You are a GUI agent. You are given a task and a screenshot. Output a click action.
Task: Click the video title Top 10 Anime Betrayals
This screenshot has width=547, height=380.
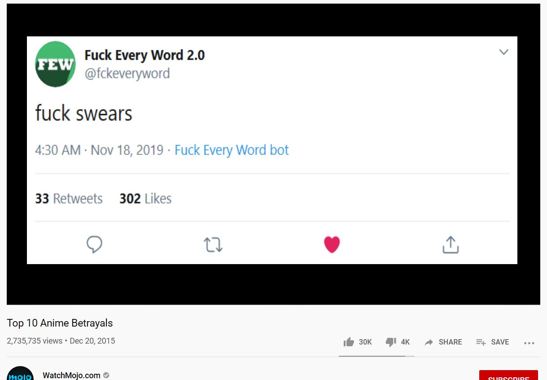click(59, 323)
